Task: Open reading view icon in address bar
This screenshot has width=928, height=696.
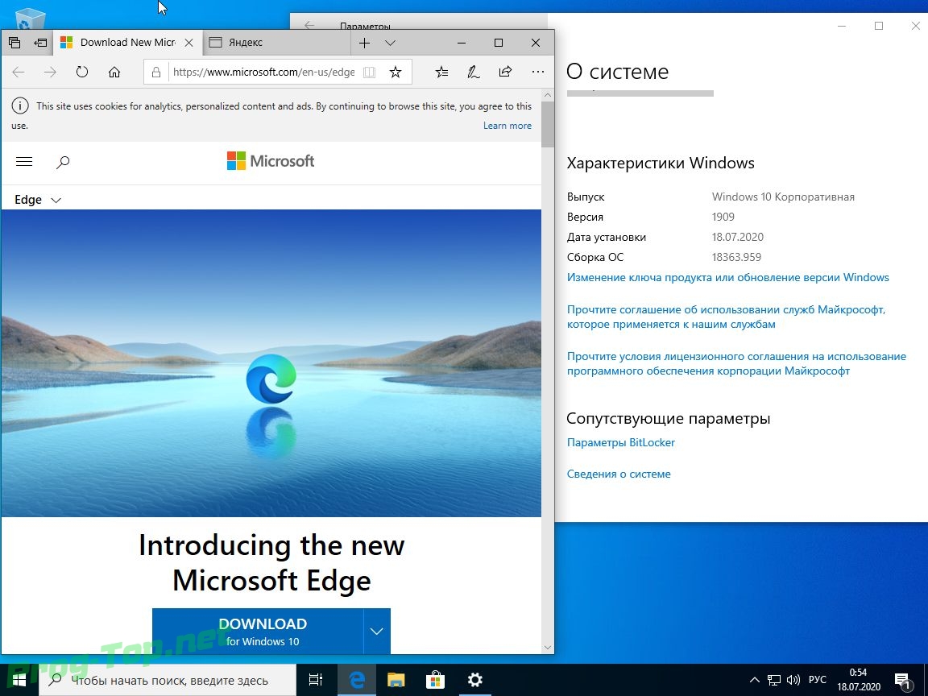Action: tap(369, 72)
